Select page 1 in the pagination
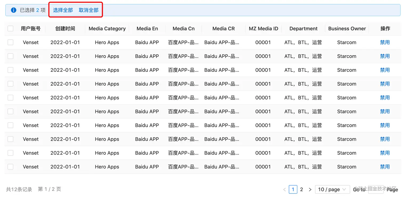Image resolution: width=402 pixels, height=197 pixels. [x=293, y=189]
